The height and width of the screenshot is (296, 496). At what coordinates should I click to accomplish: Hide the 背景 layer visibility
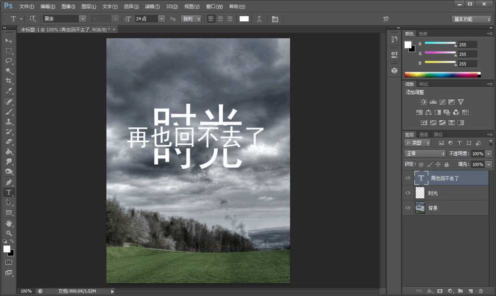tap(408, 207)
